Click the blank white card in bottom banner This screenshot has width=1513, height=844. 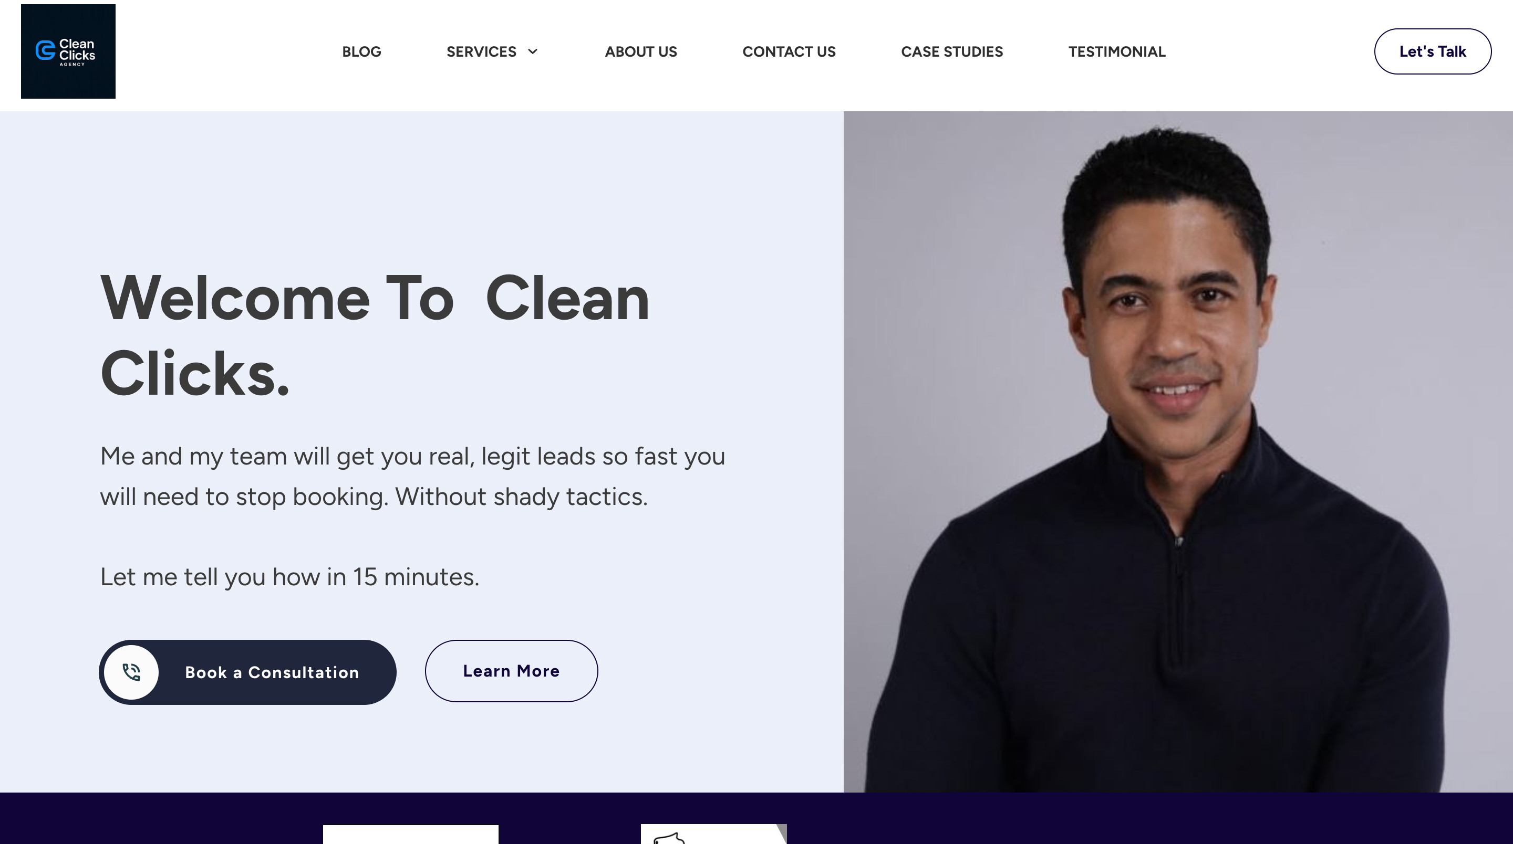(x=410, y=834)
